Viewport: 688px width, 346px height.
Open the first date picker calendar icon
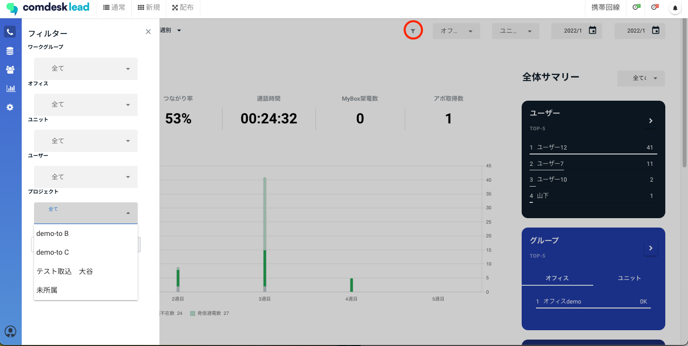tap(592, 31)
